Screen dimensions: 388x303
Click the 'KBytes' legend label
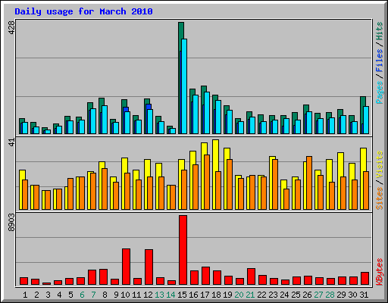click(380, 272)
